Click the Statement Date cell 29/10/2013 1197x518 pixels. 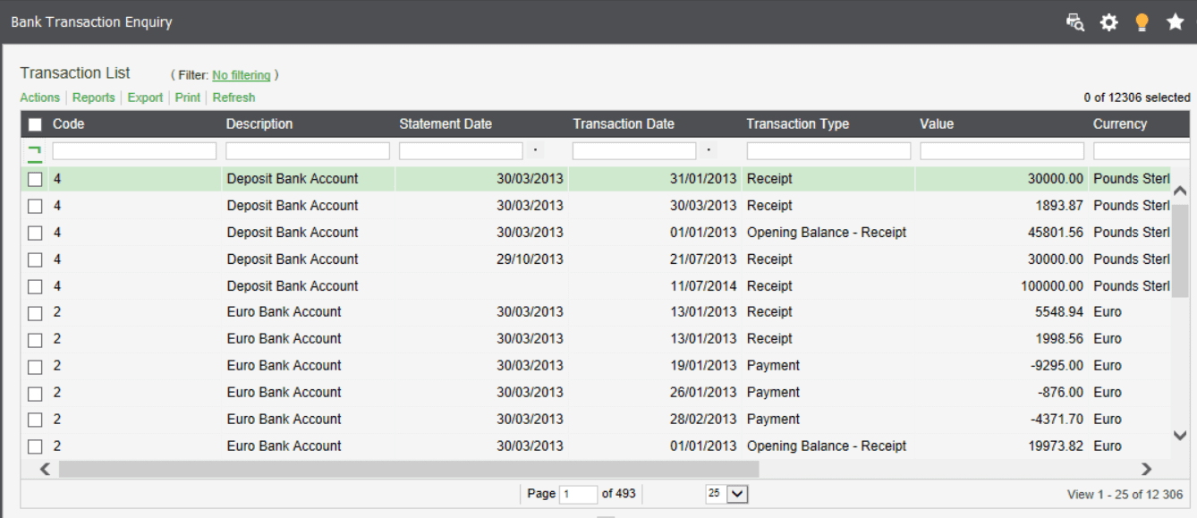point(531,259)
